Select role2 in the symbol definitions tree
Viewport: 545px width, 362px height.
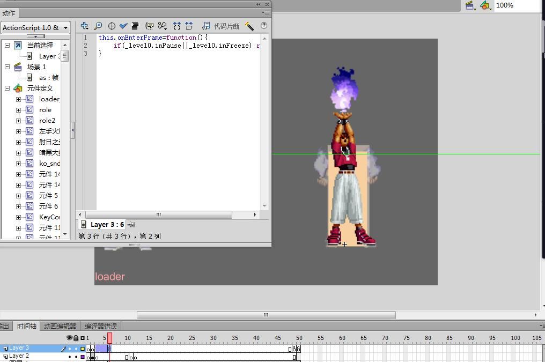[47, 121]
